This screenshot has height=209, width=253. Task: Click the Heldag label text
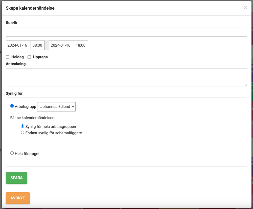(x=17, y=57)
